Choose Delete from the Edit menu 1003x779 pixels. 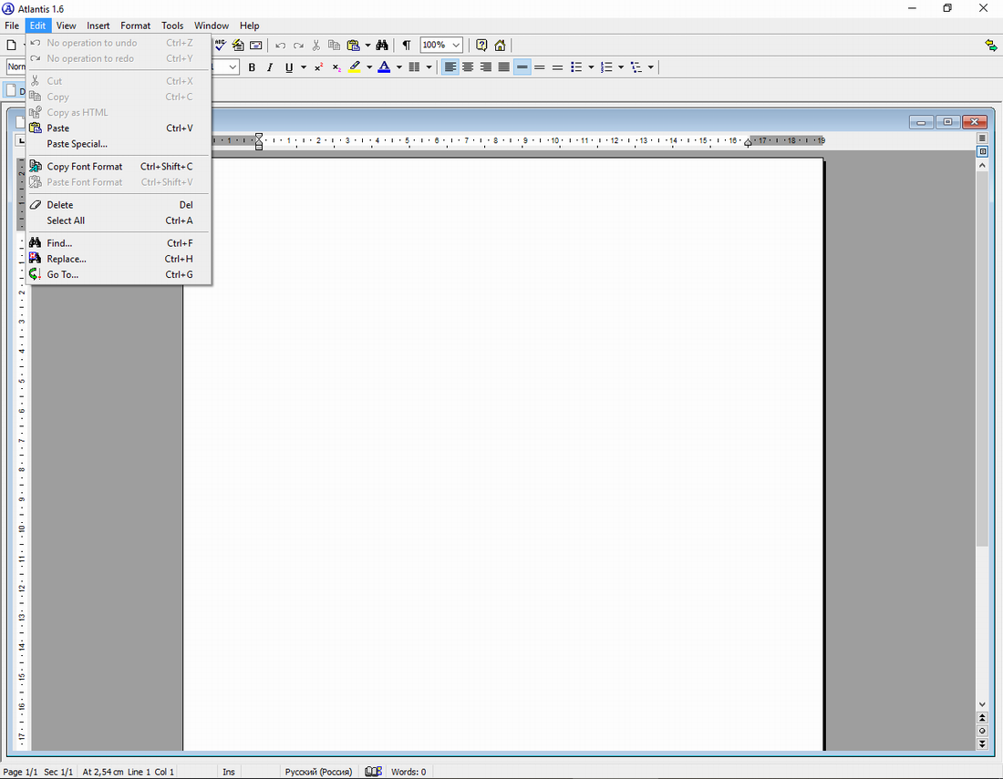[x=119, y=204]
